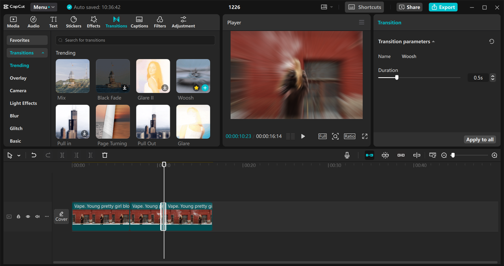The width and height of the screenshot is (504, 266).
Task: Open the Filters tab
Action: (160, 22)
